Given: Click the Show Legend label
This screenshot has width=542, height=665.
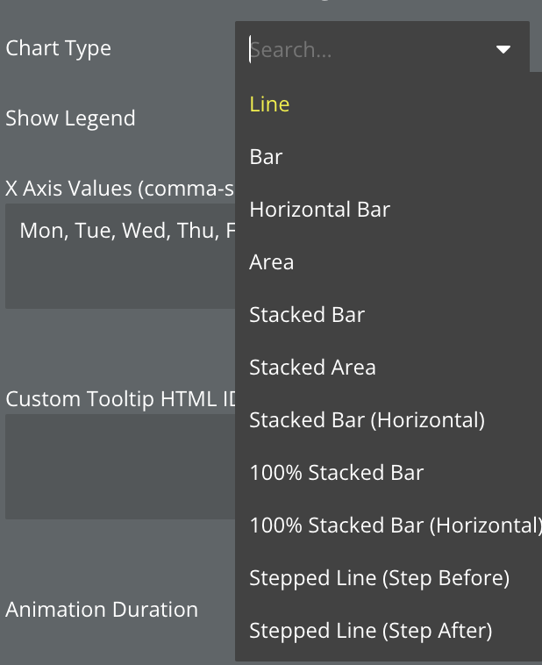Looking at the screenshot, I should (70, 118).
